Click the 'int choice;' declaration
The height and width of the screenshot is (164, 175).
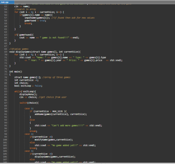(x=21, y=83)
